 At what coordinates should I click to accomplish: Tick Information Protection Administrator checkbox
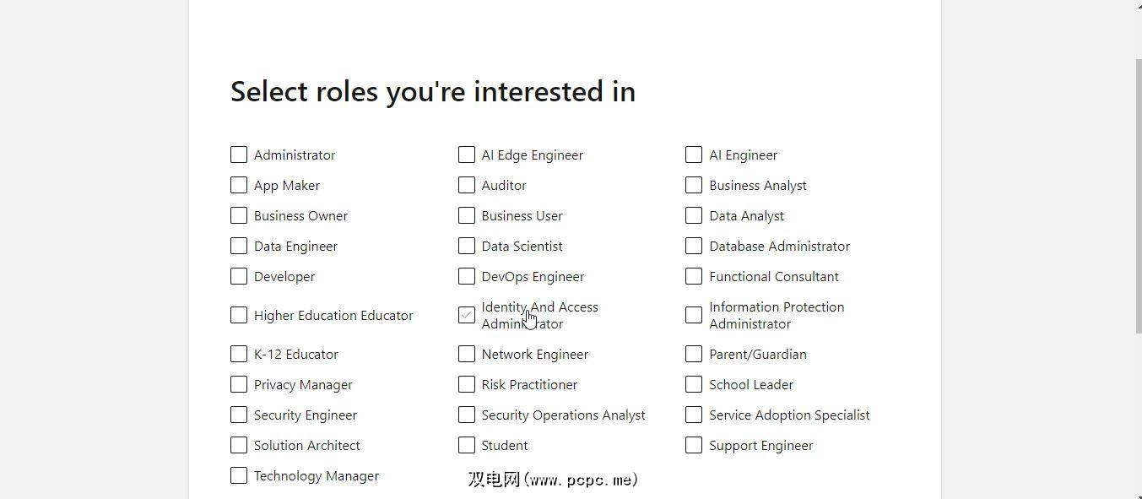(x=694, y=315)
